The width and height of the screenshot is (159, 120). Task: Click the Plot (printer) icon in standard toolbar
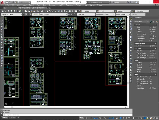tap(11, 11)
